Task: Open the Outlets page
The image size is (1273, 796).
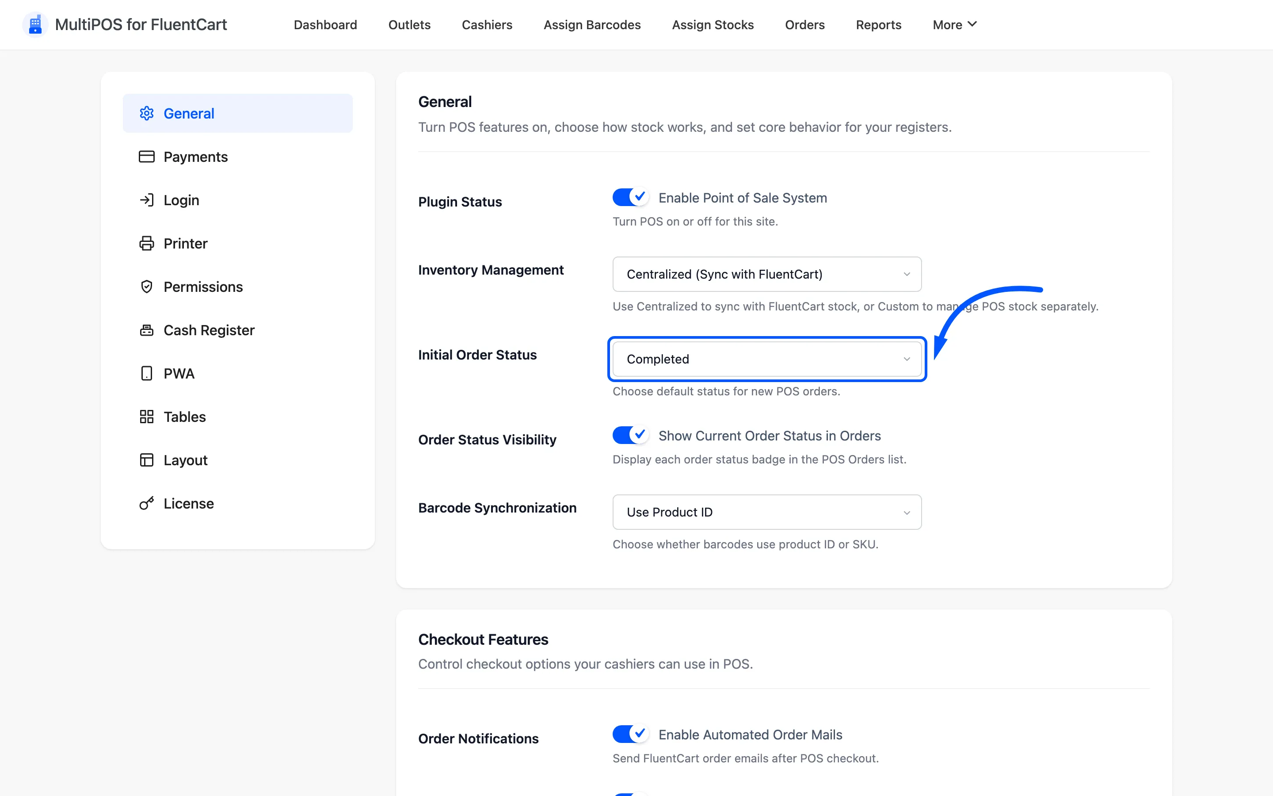Action: [409, 25]
